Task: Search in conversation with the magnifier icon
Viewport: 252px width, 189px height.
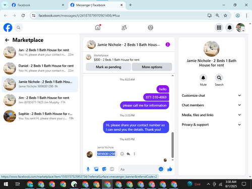Action: click(x=219, y=78)
